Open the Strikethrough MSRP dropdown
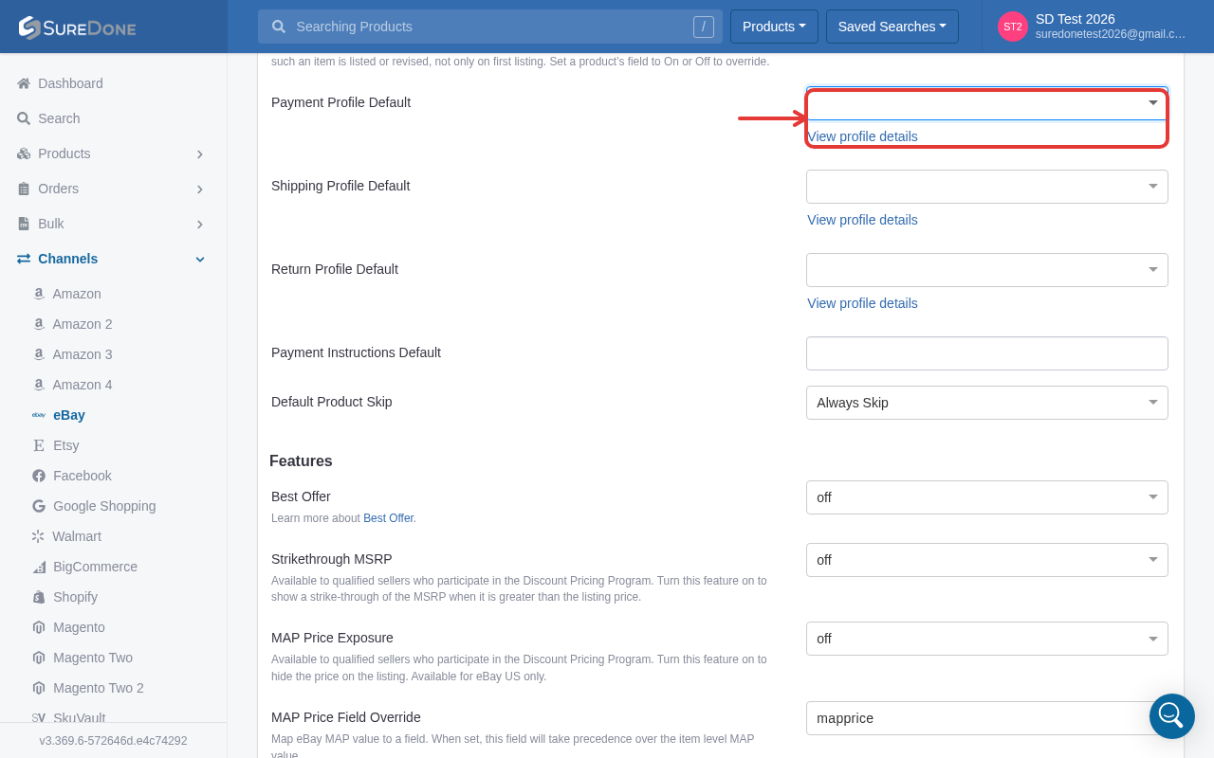Image resolution: width=1214 pixels, height=758 pixels. 987,560
